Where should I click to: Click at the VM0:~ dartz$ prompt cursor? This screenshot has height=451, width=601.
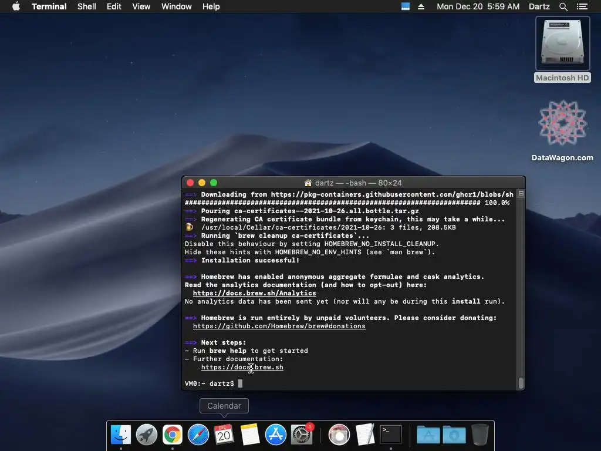pos(240,383)
